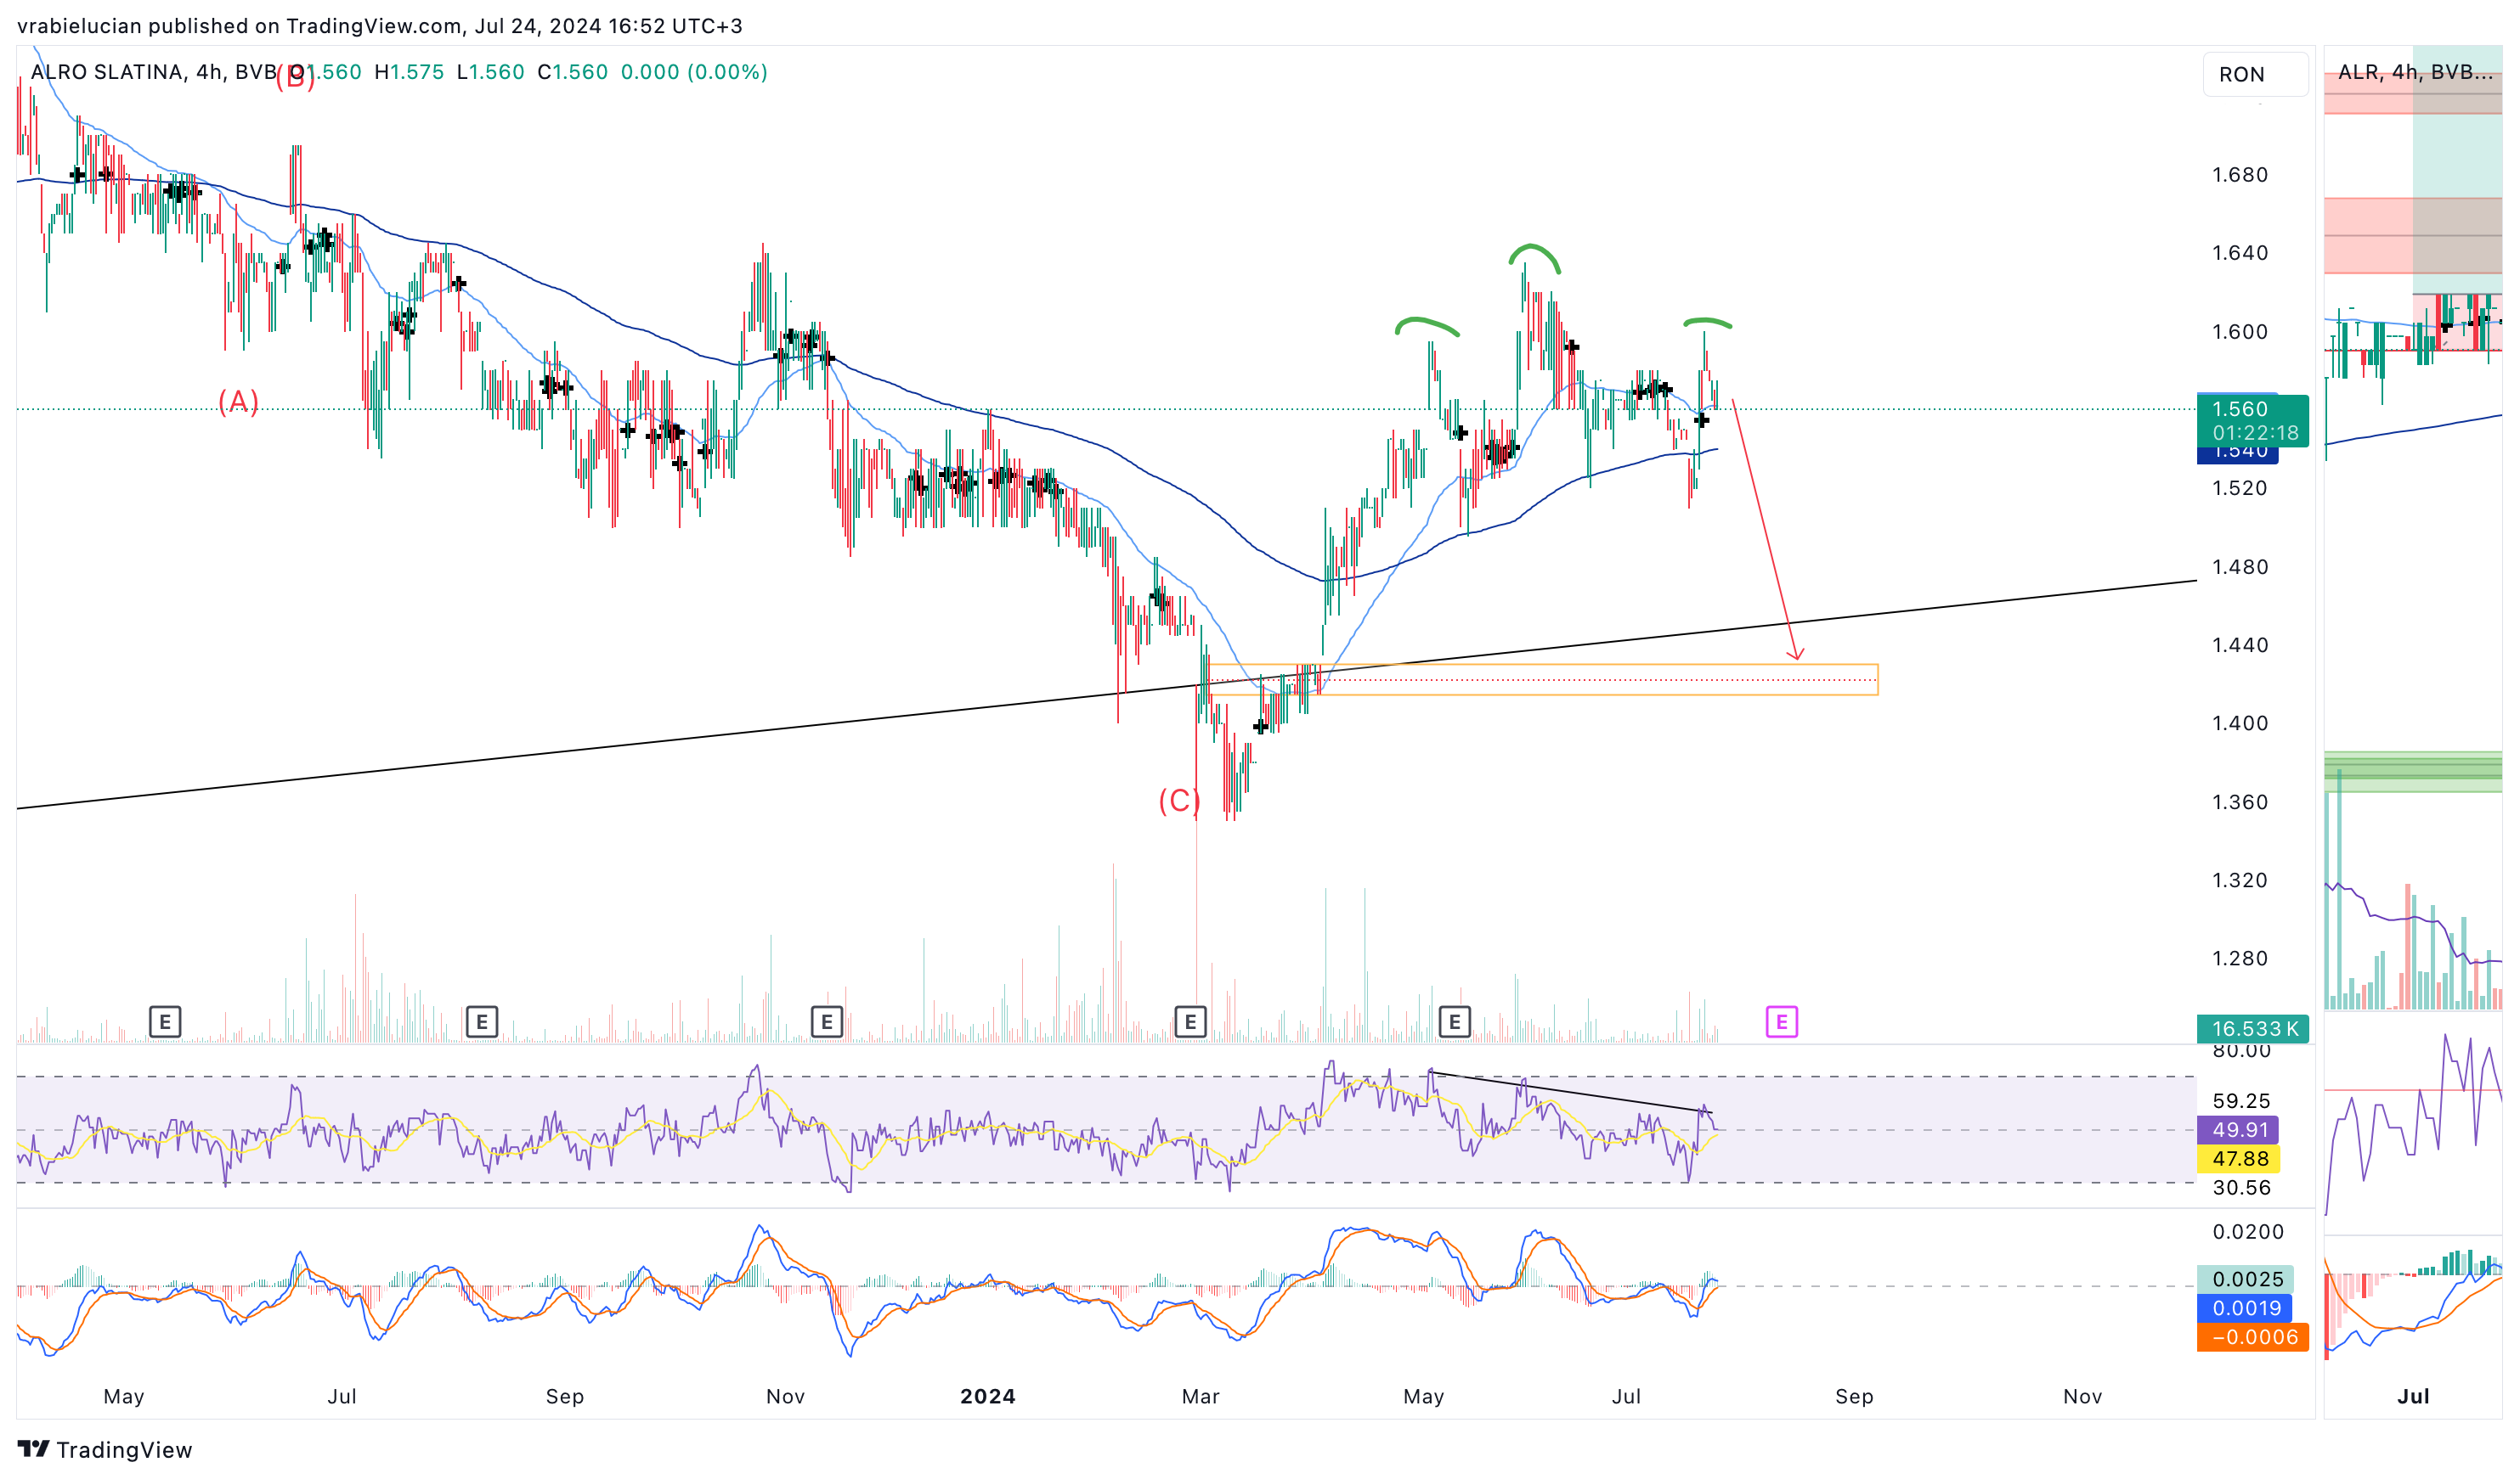Click the earnings E marker near August 2023
Screen dimensions: 2520x1479
coord(482,1022)
